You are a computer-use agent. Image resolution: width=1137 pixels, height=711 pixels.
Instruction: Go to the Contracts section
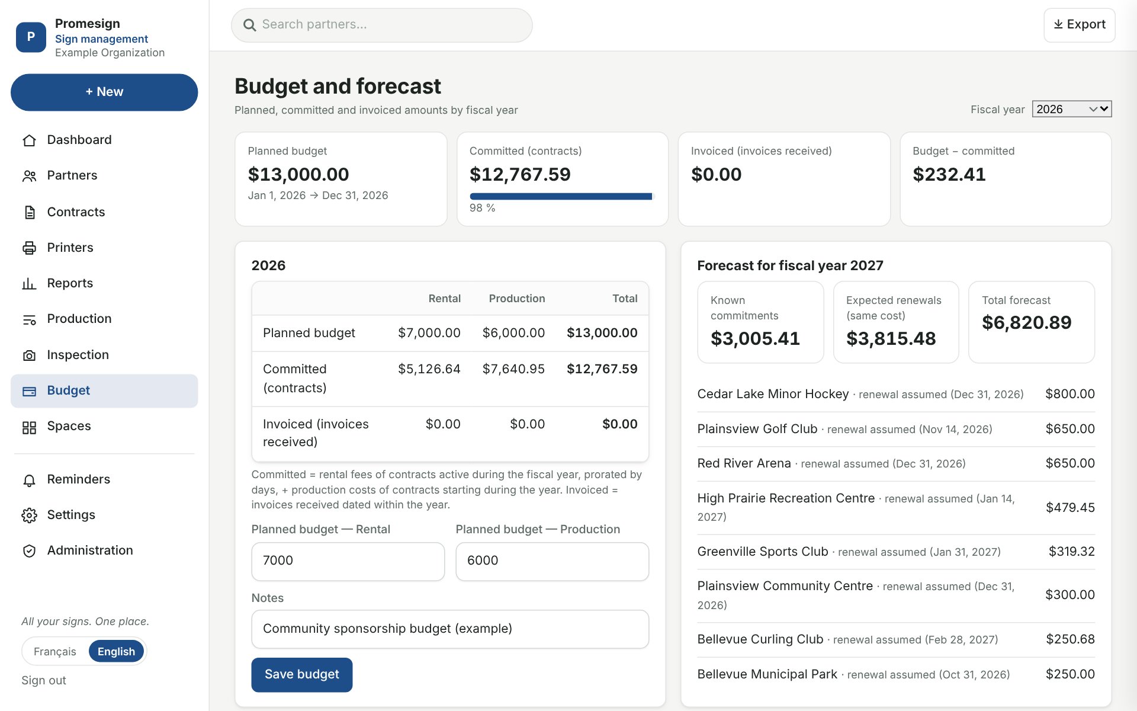104,212
